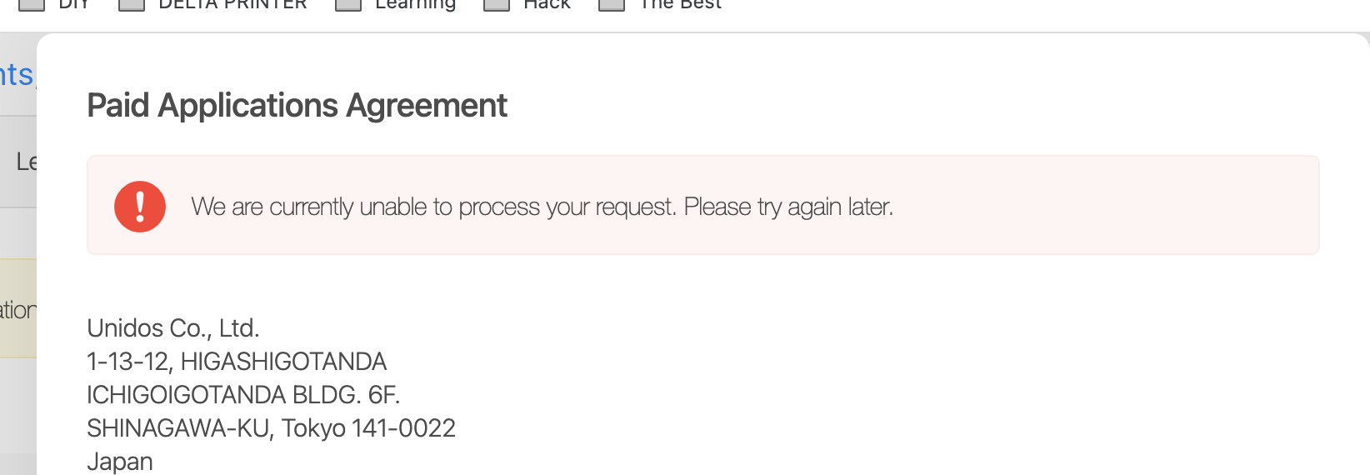Screen dimensions: 1370x475
Task: Open the DIY bookmark folder icon
Action: tap(32, 5)
